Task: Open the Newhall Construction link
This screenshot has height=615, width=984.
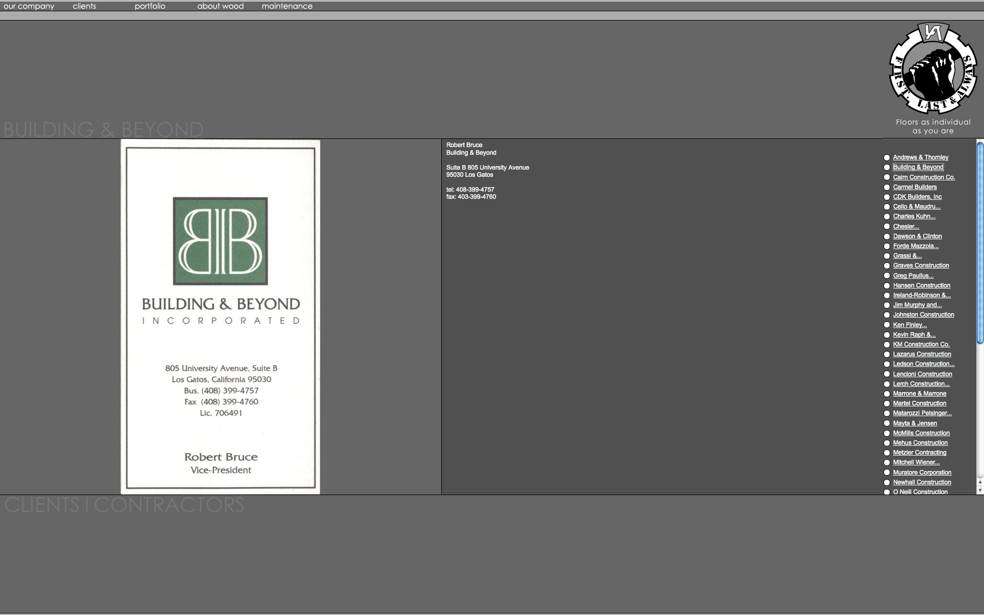Action: pos(922,482)
